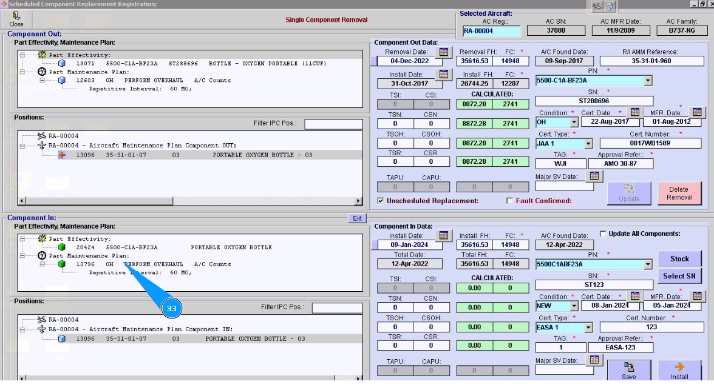Open calendar for Component Out Major SV Date
The width and height of the screenshot is (714, 384).
595,176
